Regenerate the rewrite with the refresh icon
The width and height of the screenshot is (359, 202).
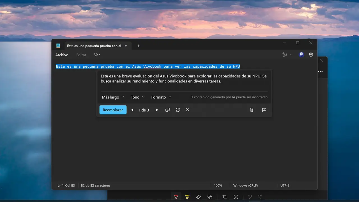[x=178, y=110]
